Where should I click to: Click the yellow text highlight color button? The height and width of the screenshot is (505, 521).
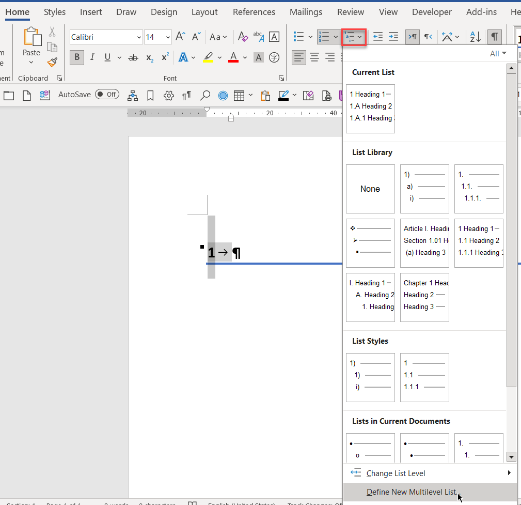pyautogui.click(x=208, y=57)
